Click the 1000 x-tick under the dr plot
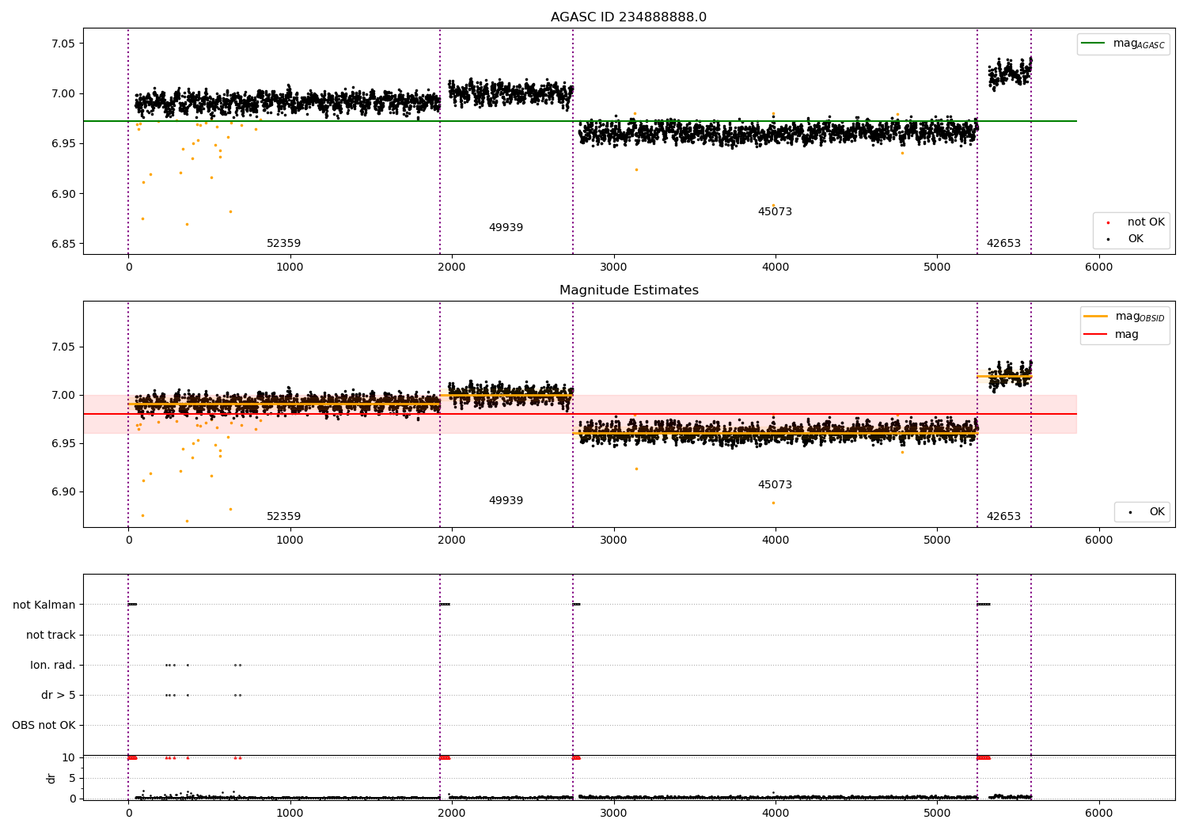Image resolution: width=1187 pixels, height=831 pixels. click(290, 814)
